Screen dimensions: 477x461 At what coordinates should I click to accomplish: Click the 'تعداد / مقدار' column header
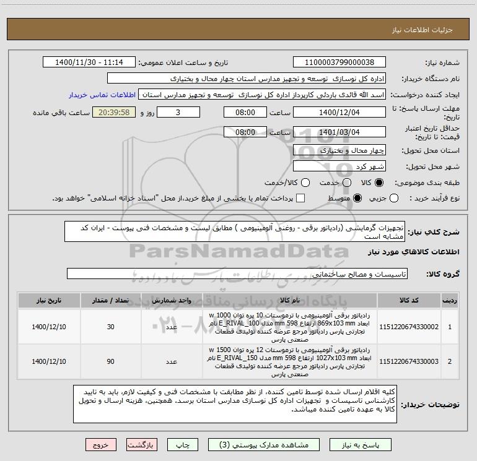point(111,300)
